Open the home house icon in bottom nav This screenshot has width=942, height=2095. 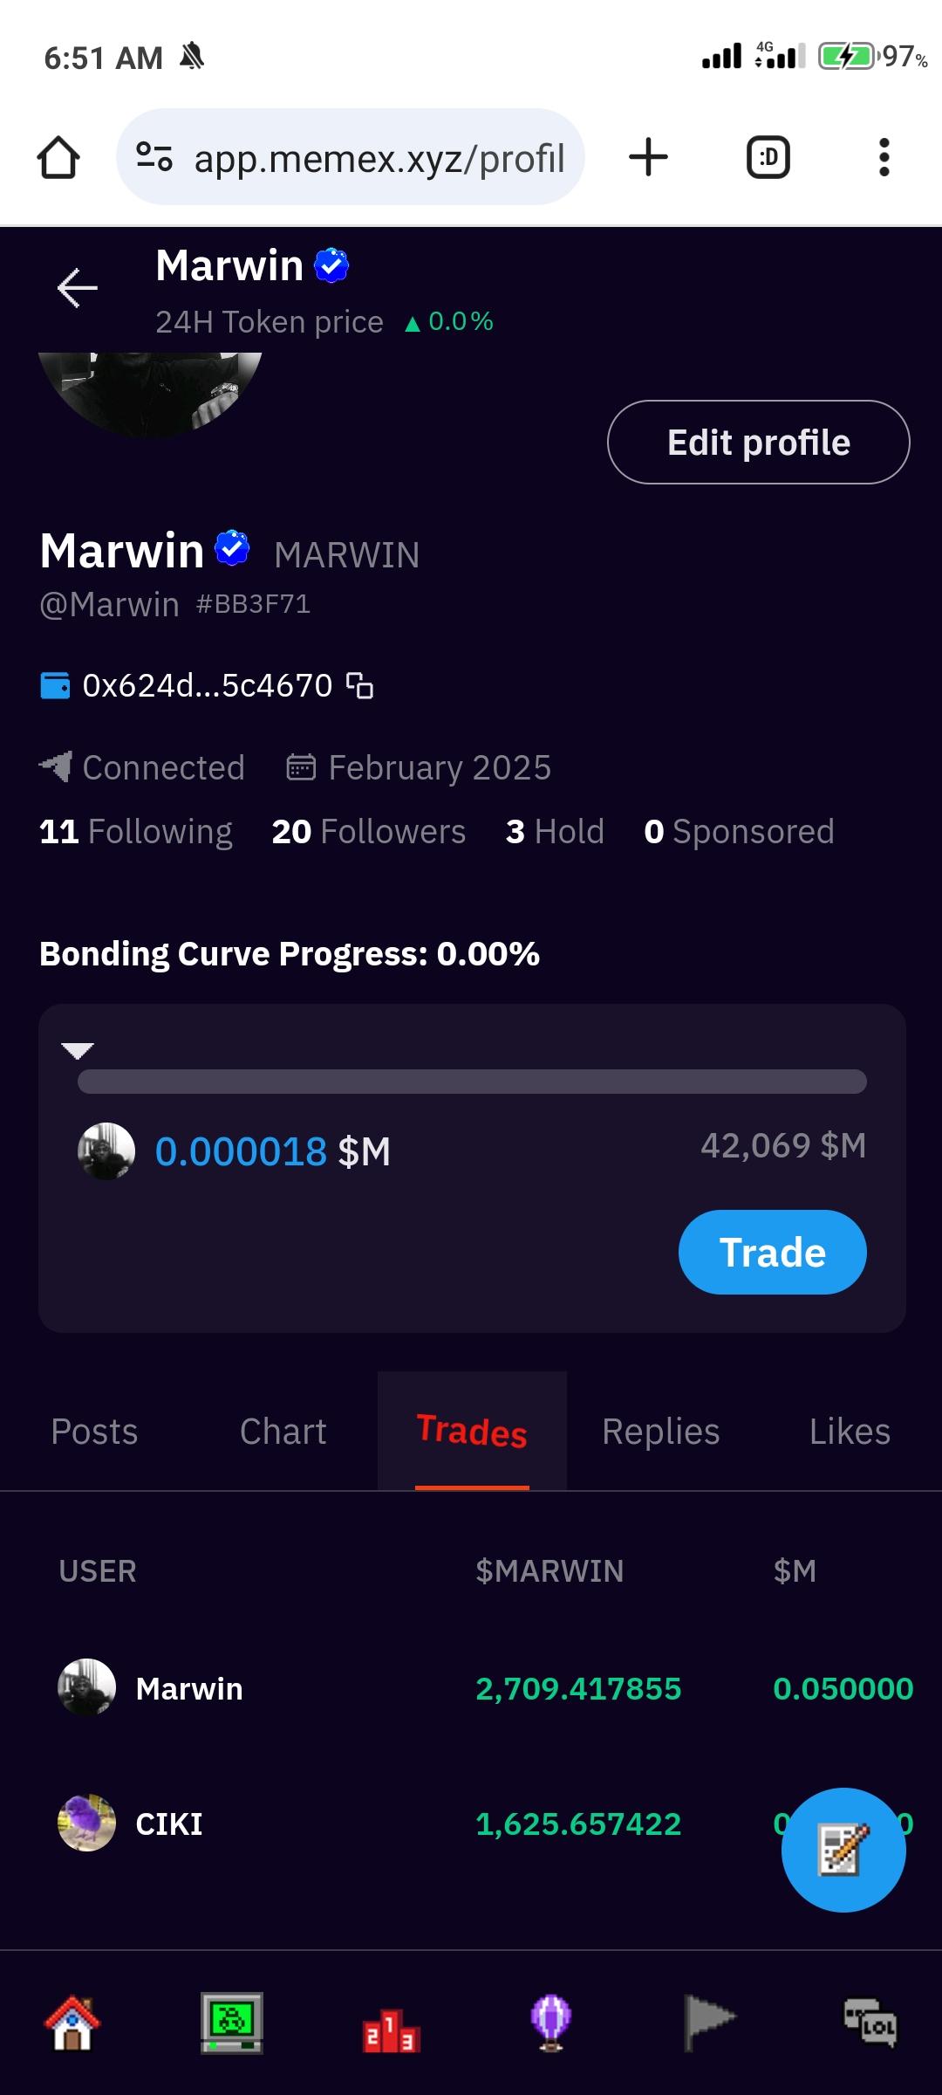point(72,2023)
